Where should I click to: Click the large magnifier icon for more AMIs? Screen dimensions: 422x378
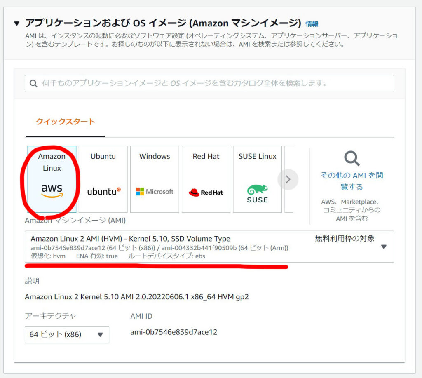click(352, 158)
